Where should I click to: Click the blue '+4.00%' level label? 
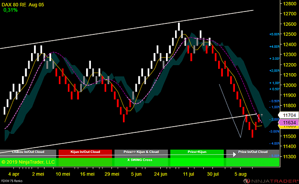275,46
